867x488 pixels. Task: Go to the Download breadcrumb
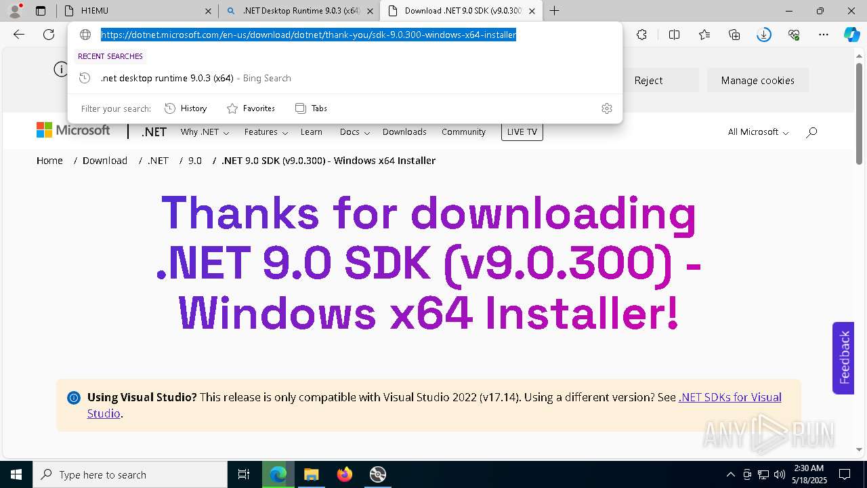[x=105, y=161]
